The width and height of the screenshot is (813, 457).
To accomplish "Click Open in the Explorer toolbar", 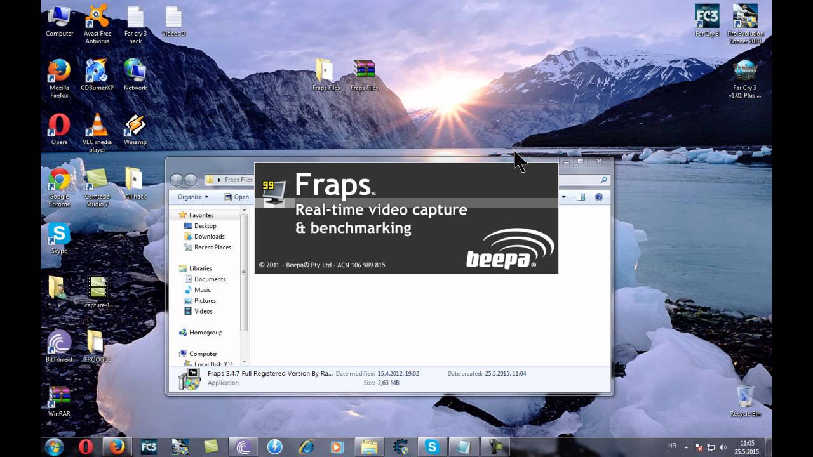I will point(238,197).
